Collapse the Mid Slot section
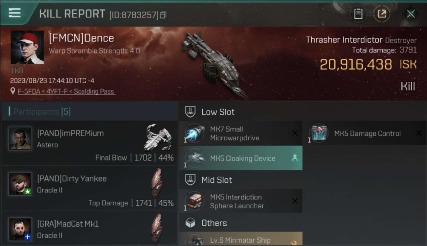Image resolution: width=427 pixels, height=246 pixels. pyautogui.click(x=209, y=180)
